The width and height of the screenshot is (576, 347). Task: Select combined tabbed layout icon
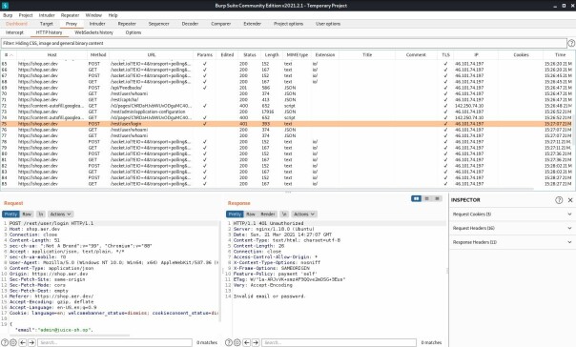(x=437, y=198)
